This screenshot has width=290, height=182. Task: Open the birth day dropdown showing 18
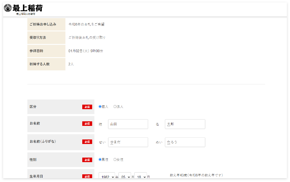click(140, 177)
